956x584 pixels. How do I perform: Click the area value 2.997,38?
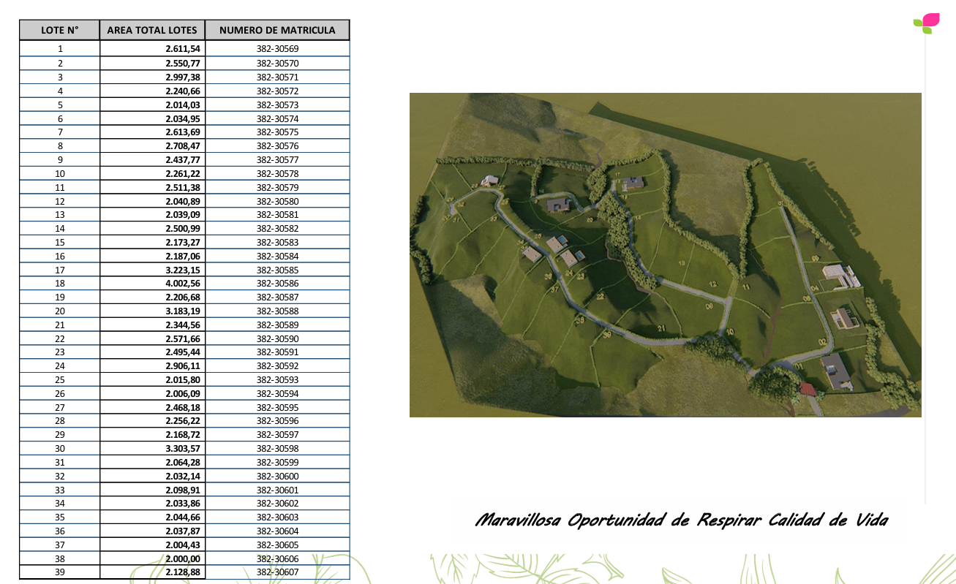(x=183, y=77)
